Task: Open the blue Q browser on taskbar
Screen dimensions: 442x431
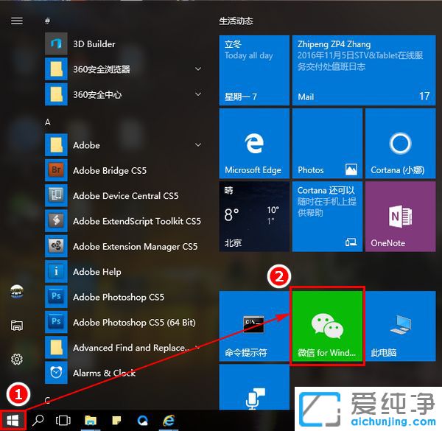Action: click(x=143, y=421)
